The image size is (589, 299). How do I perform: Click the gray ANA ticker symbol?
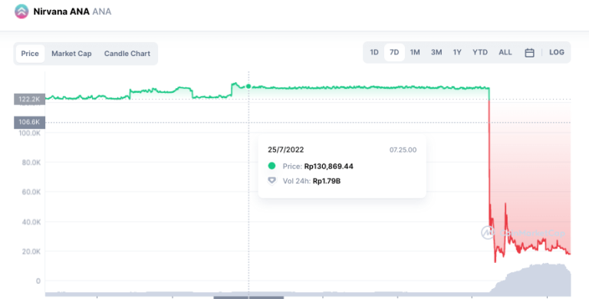pos(102,11)
